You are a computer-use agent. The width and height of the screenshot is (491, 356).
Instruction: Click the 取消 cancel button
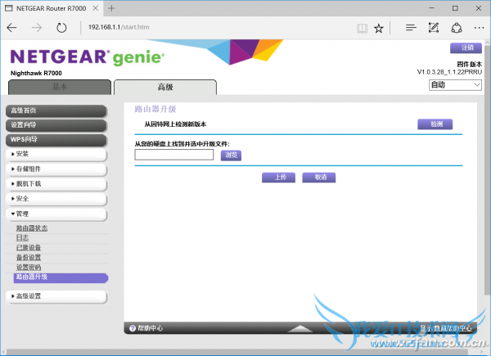(x=319, y=178)
